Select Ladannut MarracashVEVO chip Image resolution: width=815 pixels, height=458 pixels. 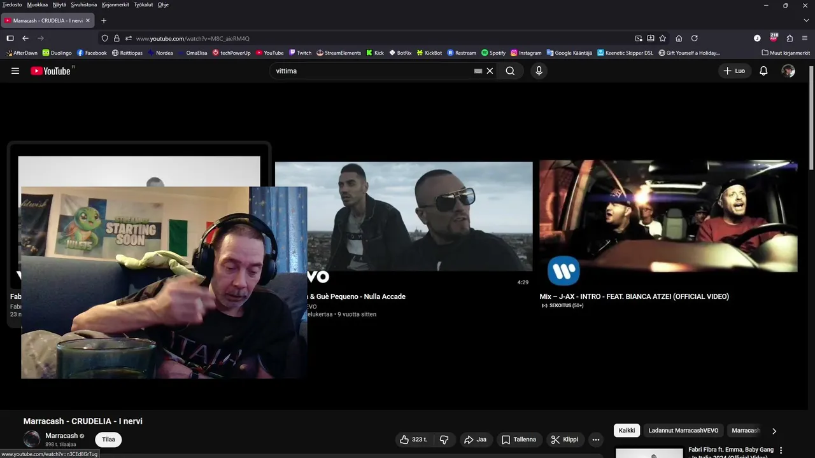pyautogui.click(x=683, y=431)
